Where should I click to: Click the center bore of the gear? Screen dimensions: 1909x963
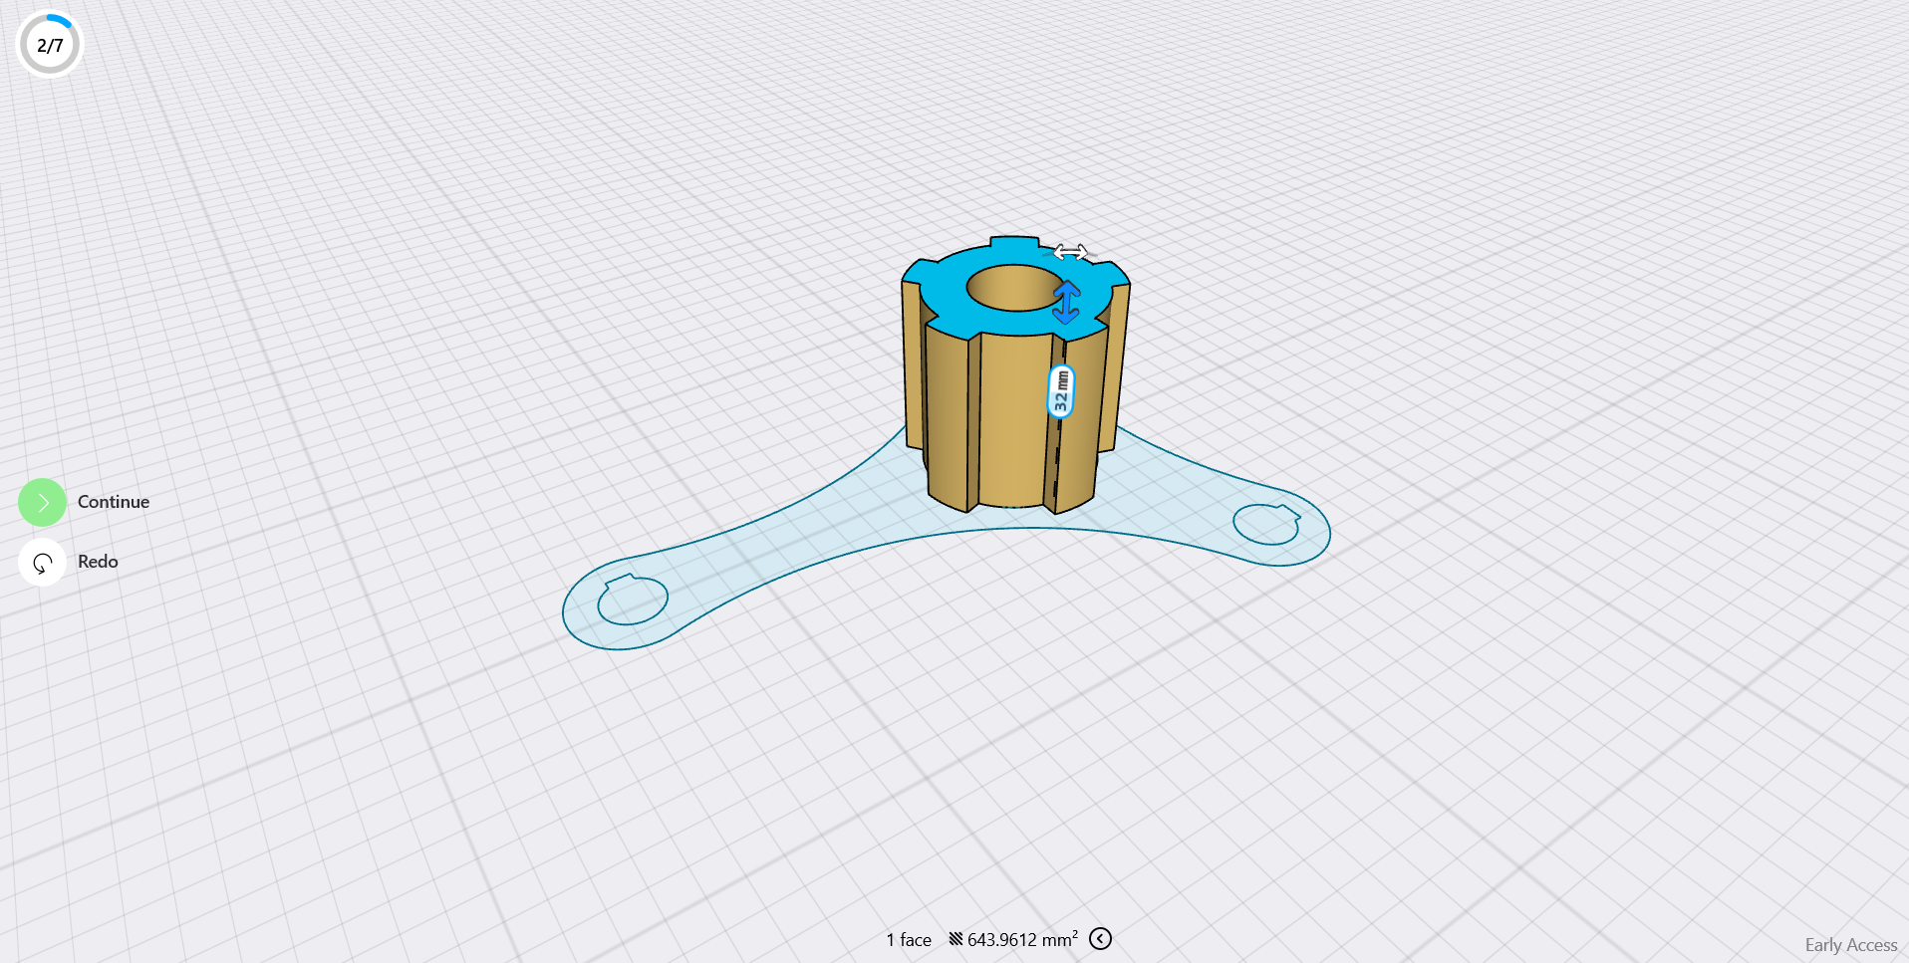[x=1014, y=288]
